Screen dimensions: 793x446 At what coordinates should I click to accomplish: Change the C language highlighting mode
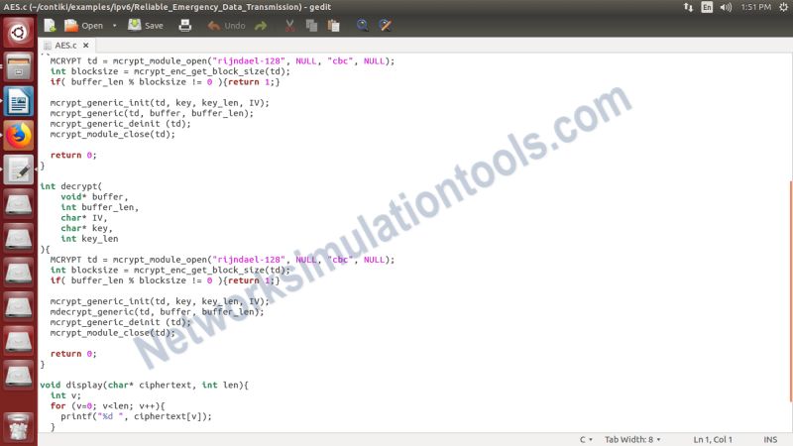point(586,439)
